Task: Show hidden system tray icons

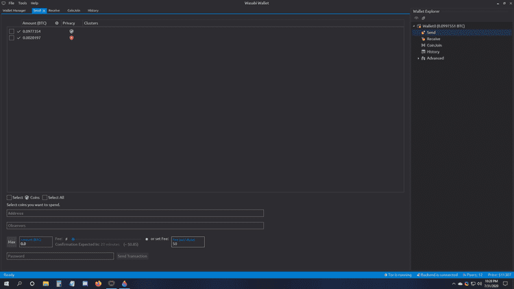Action: 454,284
